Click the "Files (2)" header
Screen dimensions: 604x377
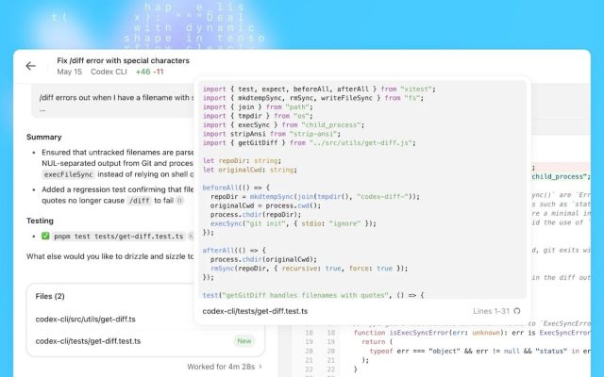pyautogui.click(x=50, y=296)
